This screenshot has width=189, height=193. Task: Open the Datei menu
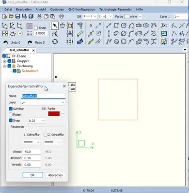[8, 9]
